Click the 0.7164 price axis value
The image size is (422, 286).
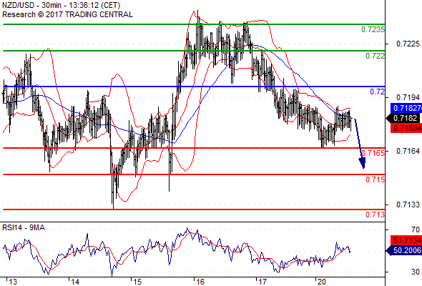coord(408,151)
